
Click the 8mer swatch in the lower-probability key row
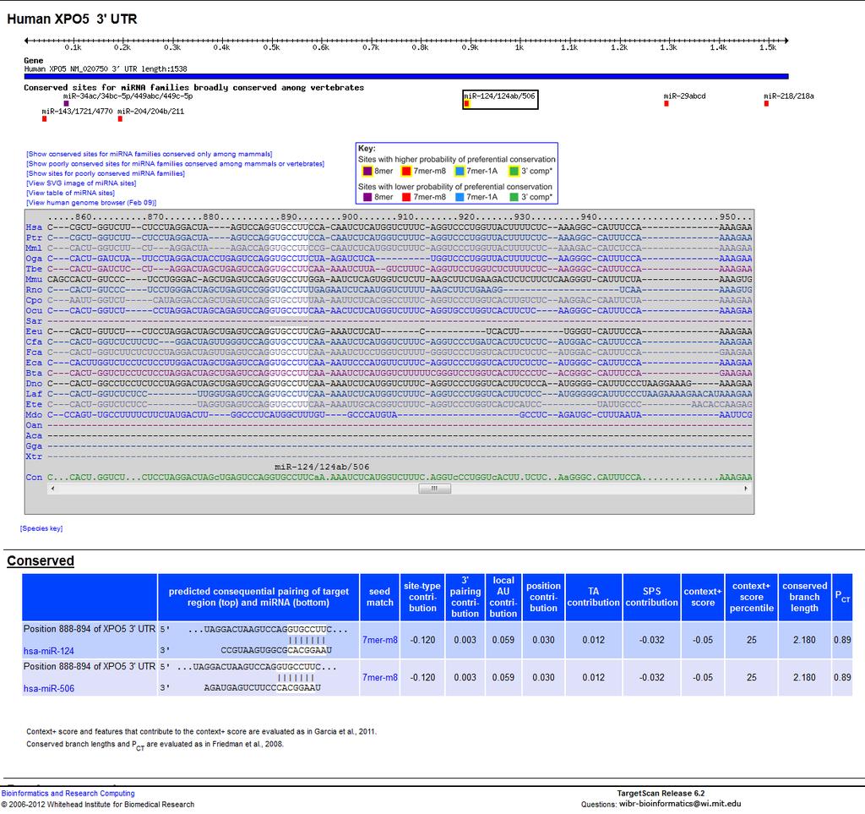click(x=367, y=197)
